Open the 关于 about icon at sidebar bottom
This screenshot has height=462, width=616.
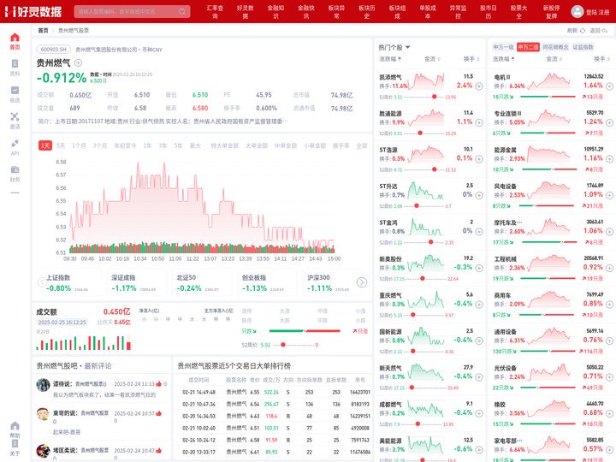tap(15, 444)
